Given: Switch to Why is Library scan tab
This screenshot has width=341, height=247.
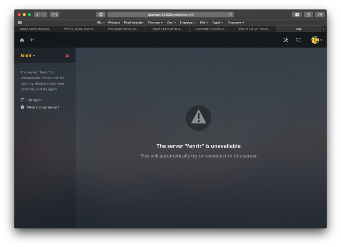Looking at the screenshot, I should [80, 29].
